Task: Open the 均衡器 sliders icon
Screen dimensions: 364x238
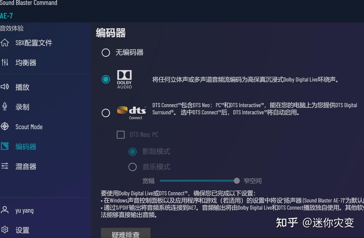Action: [5, 63]
